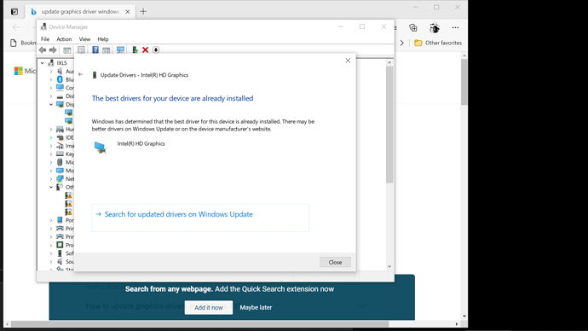Select the Audio speaker icon in device tree

pyautogui.click(x=60, y=71)
